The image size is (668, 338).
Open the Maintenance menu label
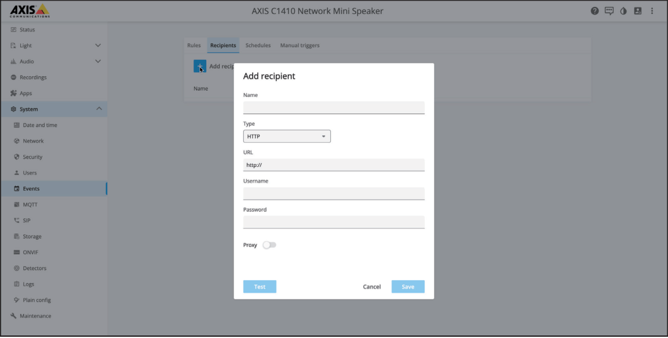pyautogui.click(x=35, y=316)
